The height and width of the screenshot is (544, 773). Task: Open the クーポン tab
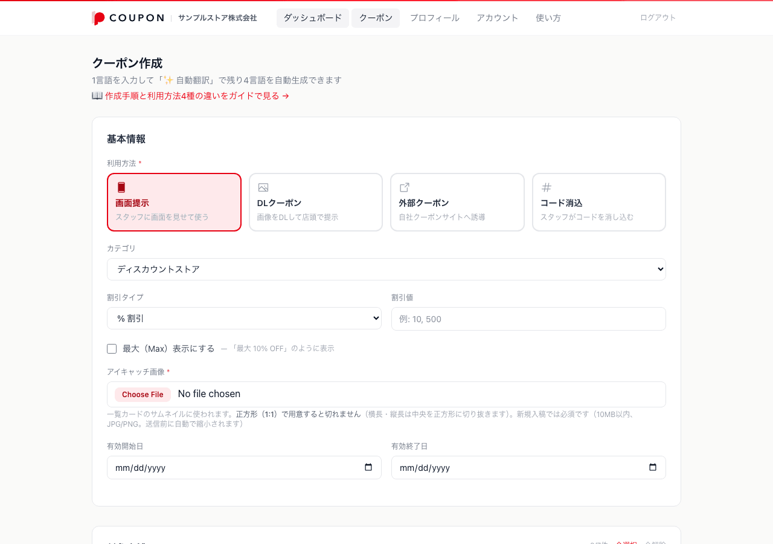click(x=376, y=18)
